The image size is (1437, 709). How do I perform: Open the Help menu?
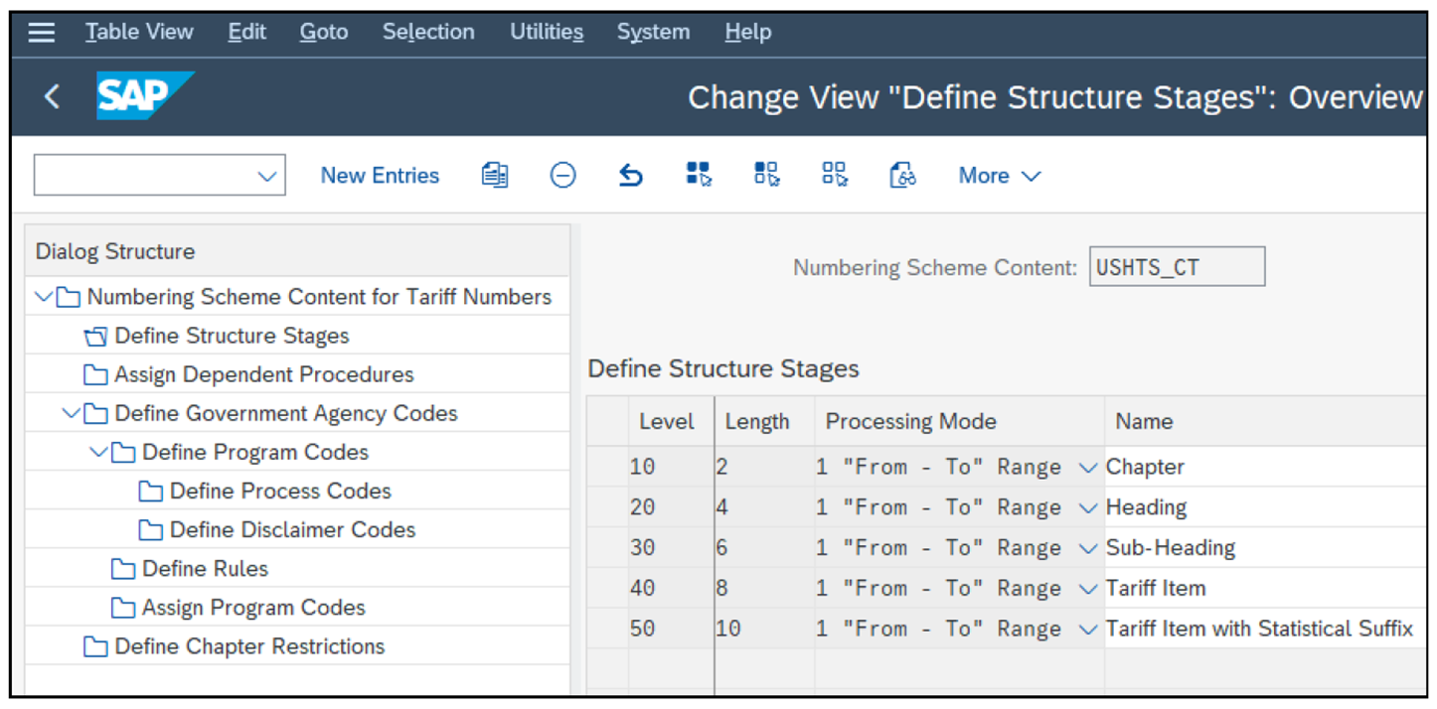pos(747,32)
